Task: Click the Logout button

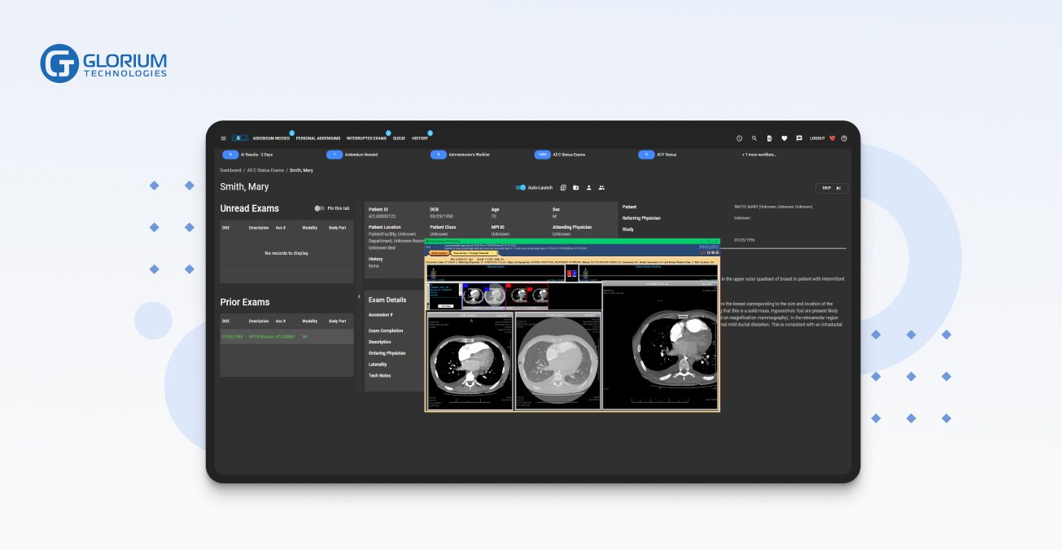Action: click(x=817, y=138)
